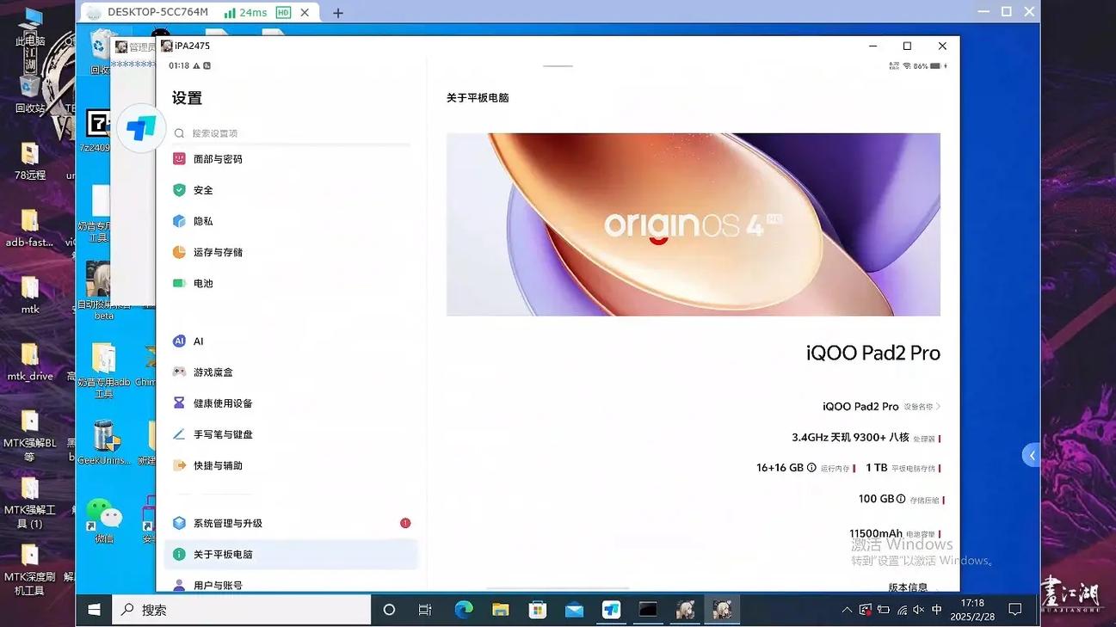The width and height of the screenshot is (1116, 627).
Task: Open the 运存与存储 storage icon
Action: pos(179,252)
